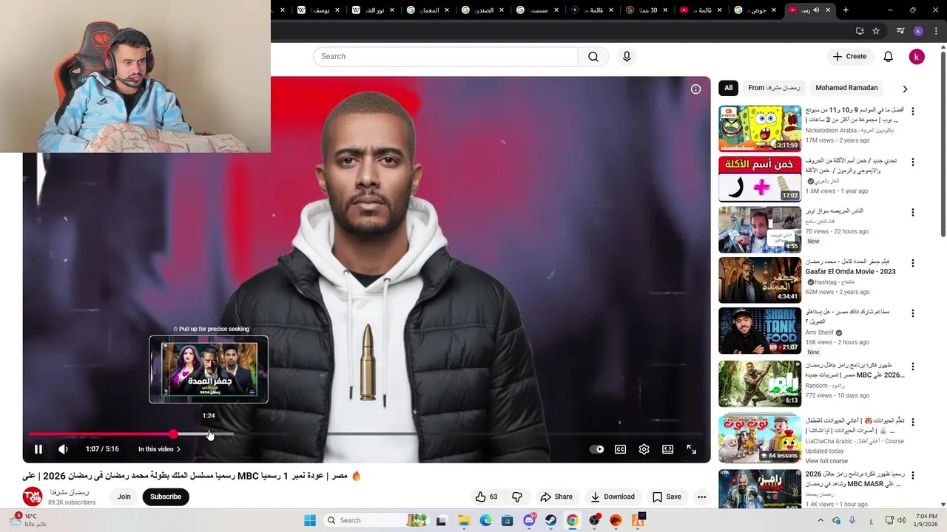This screenshot has height=532, width=947.
Task: Enter full screen mode
Action: 692,449
